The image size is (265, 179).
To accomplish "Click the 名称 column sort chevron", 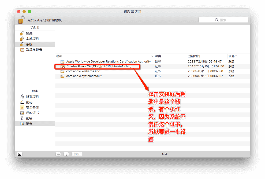I will pos(150,56).
